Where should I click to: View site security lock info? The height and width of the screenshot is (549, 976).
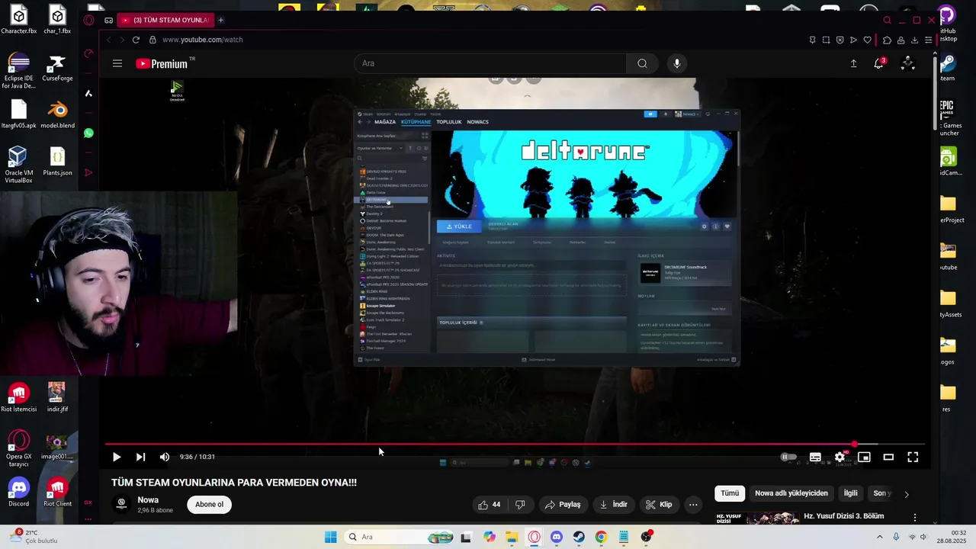pyautogui.click(x=152, y=40)
